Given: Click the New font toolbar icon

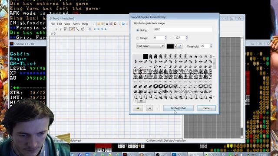Looking at the screenshot, I should click(94, 24).
